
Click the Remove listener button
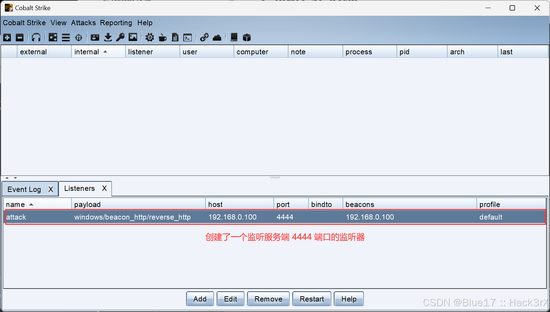point(268,299)
